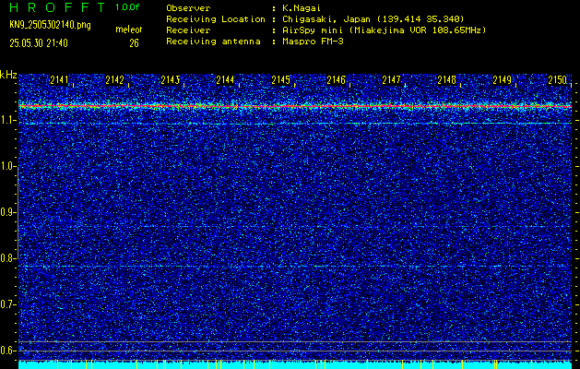Click the meteor count value 26
This screenshot has height=369, width=580.
(134, 43)
